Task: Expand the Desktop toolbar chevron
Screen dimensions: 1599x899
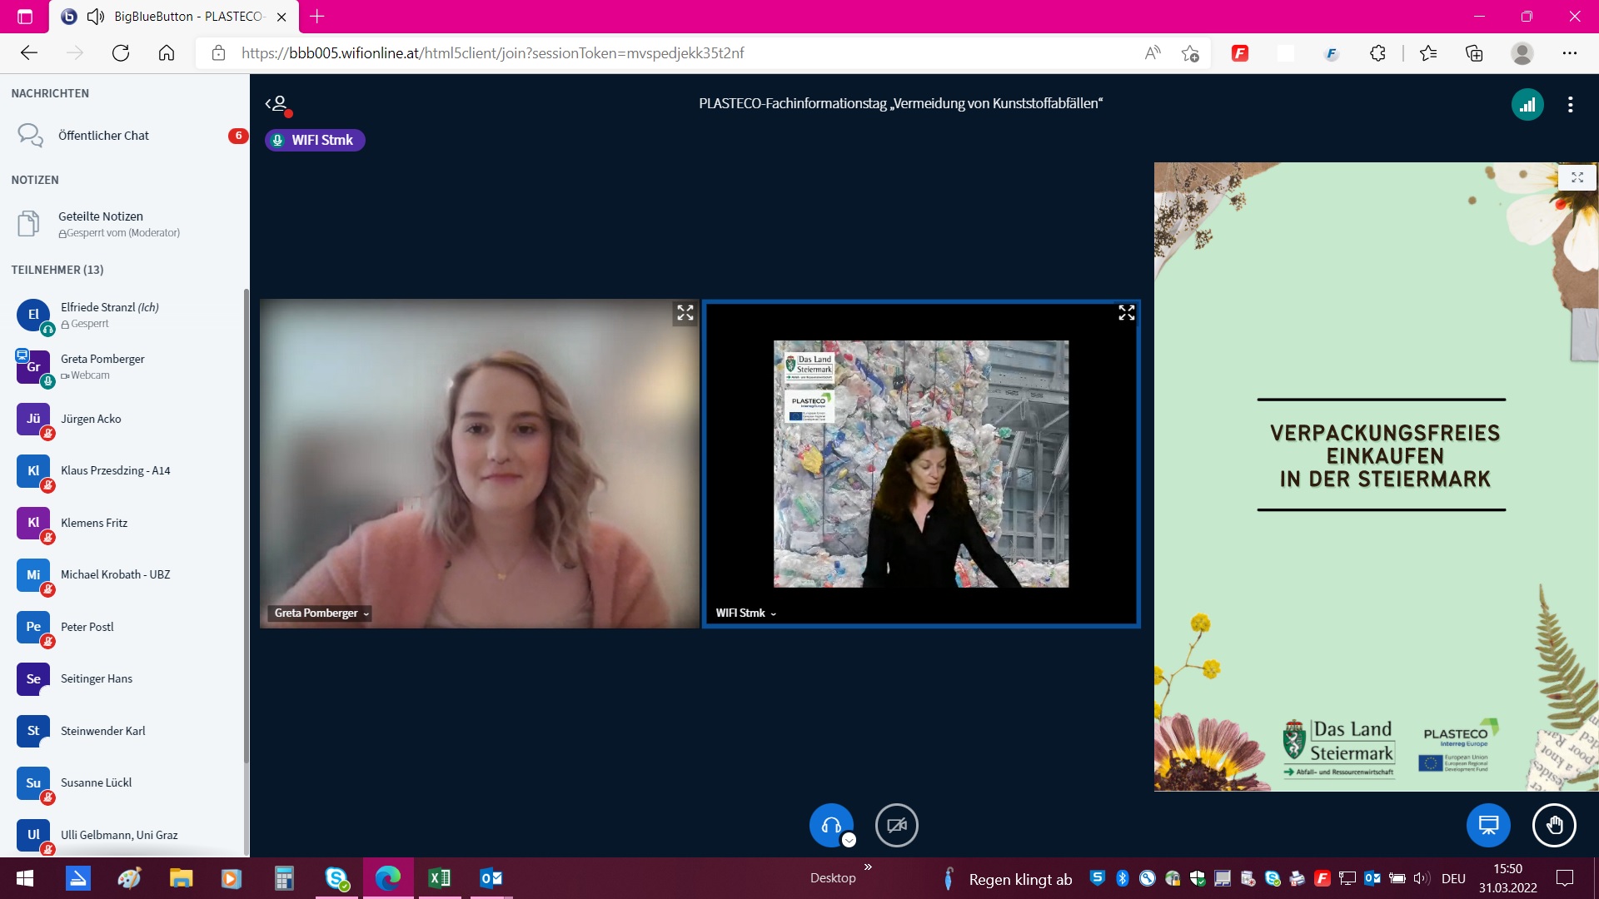Action: 868,867
